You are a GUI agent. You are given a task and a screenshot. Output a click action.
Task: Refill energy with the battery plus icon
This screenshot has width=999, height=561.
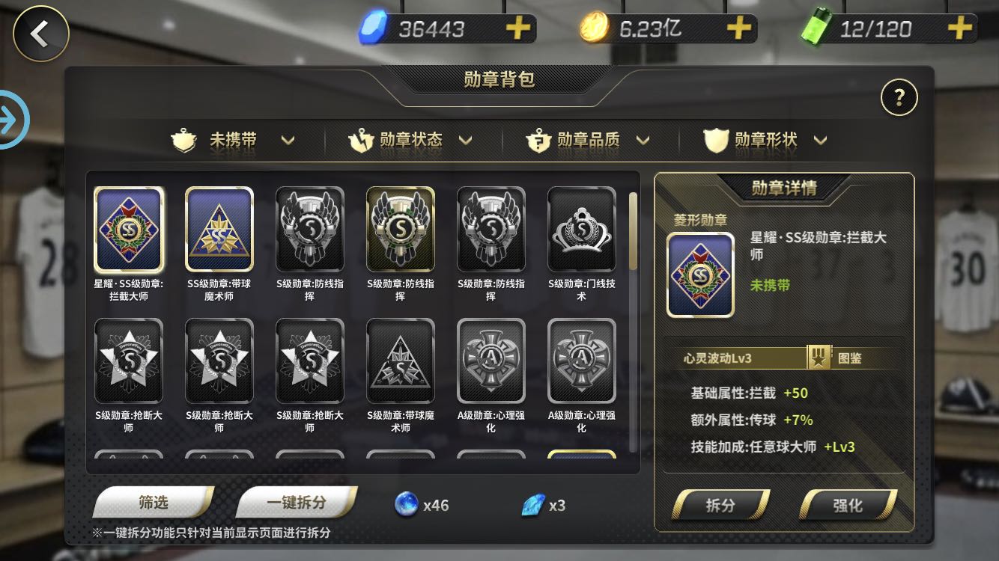click(x=960, y=28)
